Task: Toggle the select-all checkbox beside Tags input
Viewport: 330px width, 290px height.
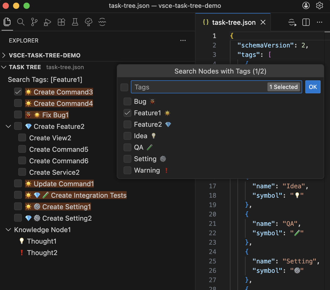Action: [x=124, y=87]
